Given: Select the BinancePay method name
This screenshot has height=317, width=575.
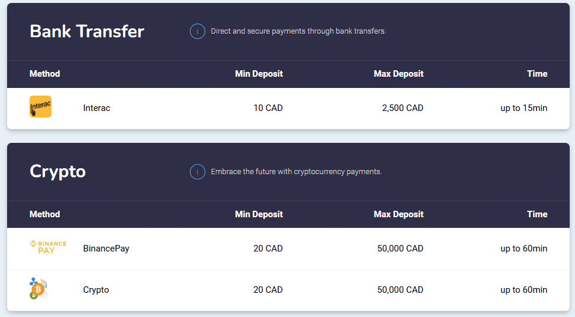Looking at the screenshot, I should (x=106, y=249).
